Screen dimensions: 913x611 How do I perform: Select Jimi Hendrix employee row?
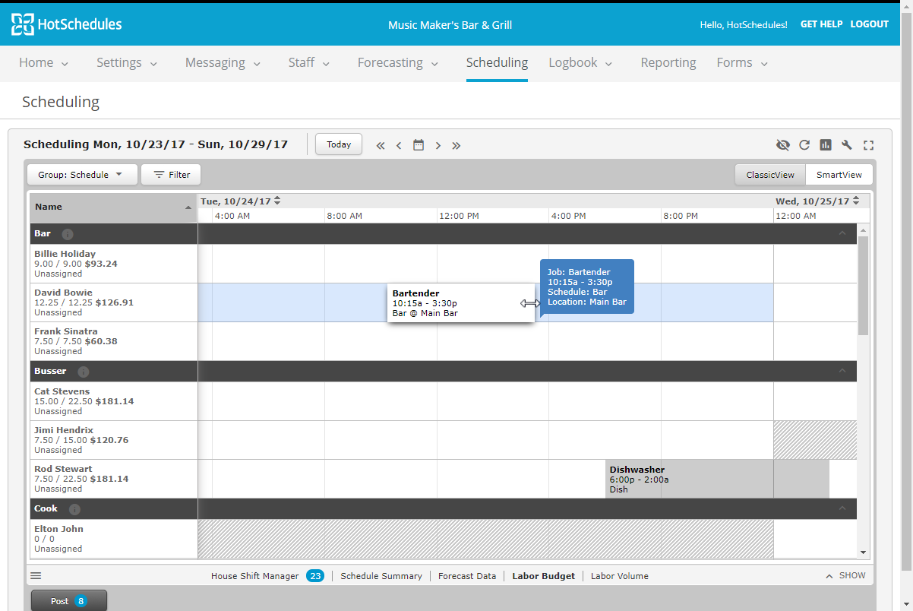114,440
